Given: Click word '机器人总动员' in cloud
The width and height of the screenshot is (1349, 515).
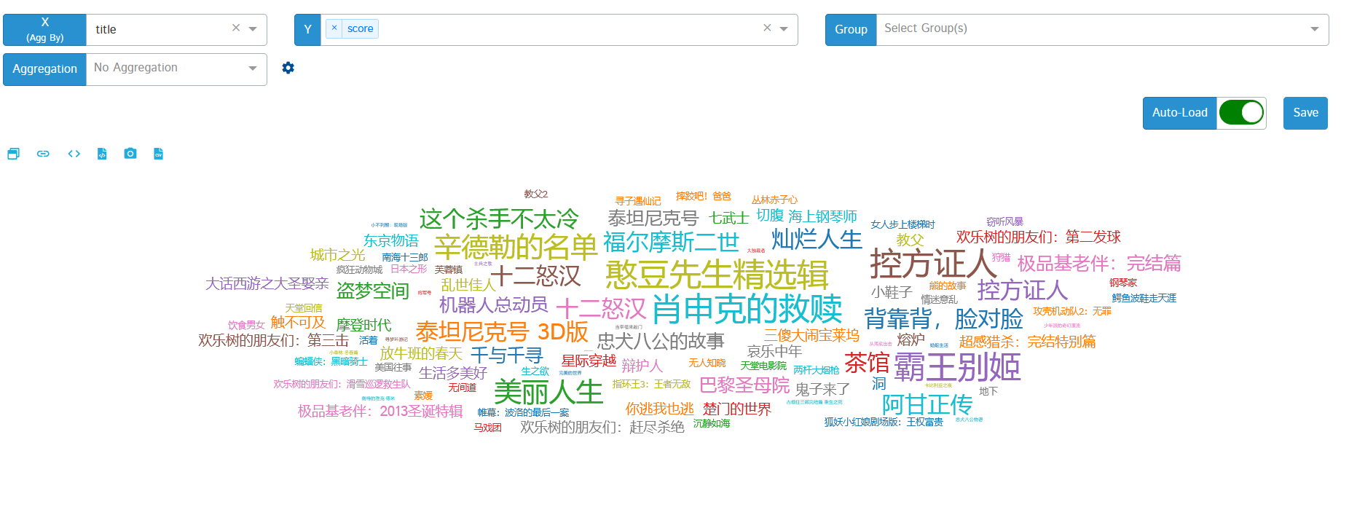Looking at the screenshot, I should pyautogui.click(x=494, y=304).
